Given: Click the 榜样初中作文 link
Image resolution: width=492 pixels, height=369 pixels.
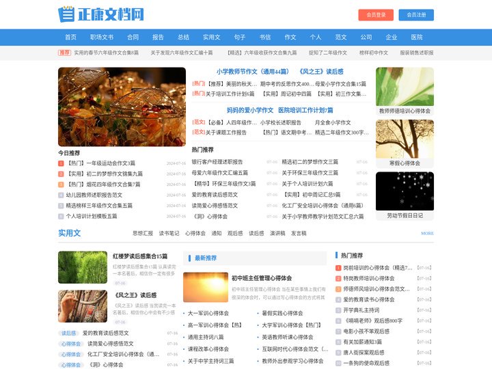Looking at the screenshot, I should point(374,53).
